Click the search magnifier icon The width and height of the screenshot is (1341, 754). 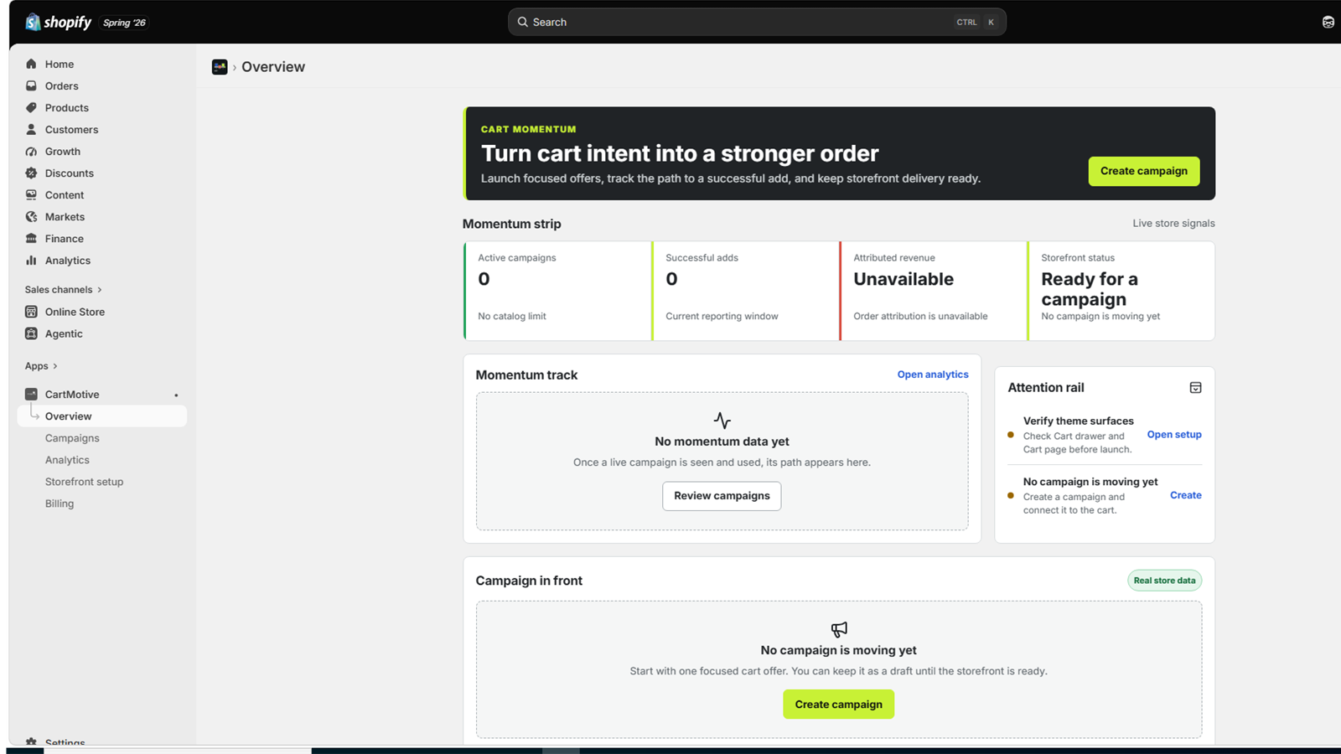pos(523,22)
